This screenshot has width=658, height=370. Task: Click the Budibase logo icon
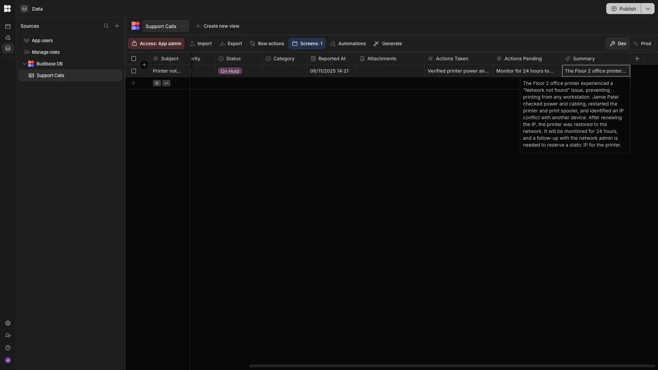click(x=8, y=9)
